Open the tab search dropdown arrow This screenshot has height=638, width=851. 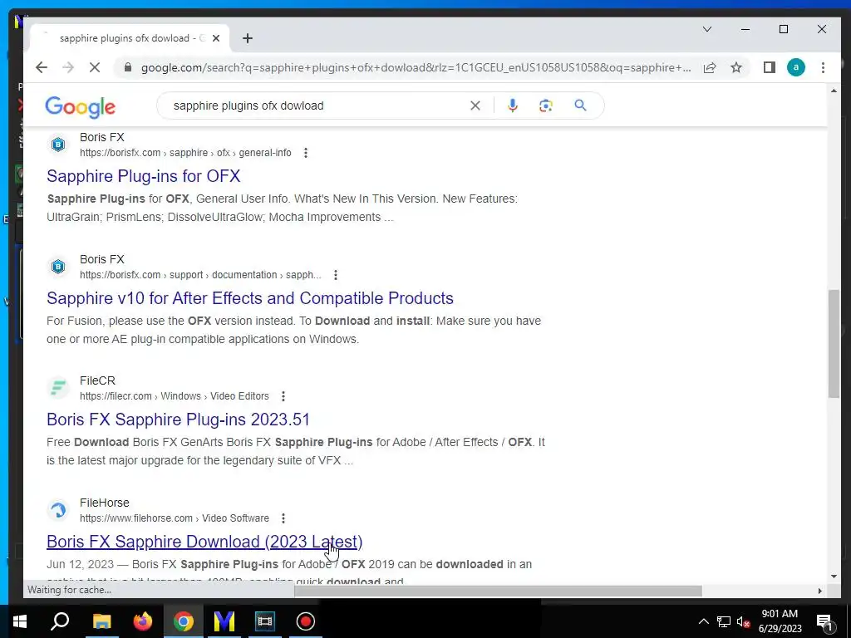706,29
